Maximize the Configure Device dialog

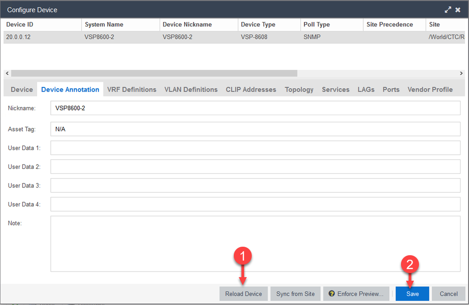pos(448,9)
